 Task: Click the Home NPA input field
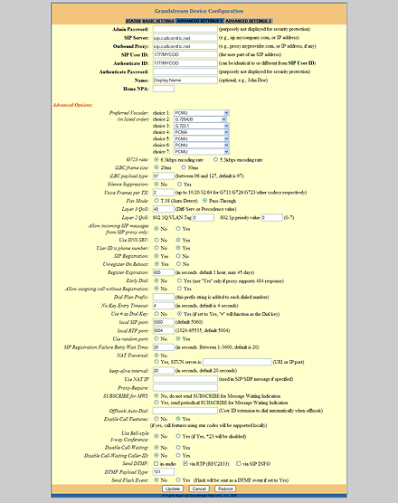click(164, 89)
